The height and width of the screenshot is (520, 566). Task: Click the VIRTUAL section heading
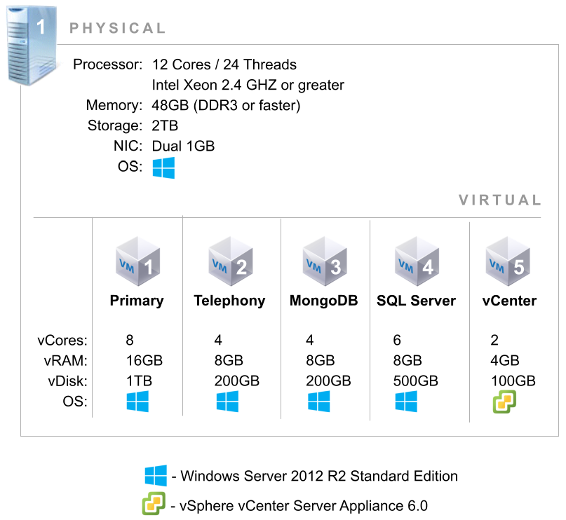tap(500, 200)
